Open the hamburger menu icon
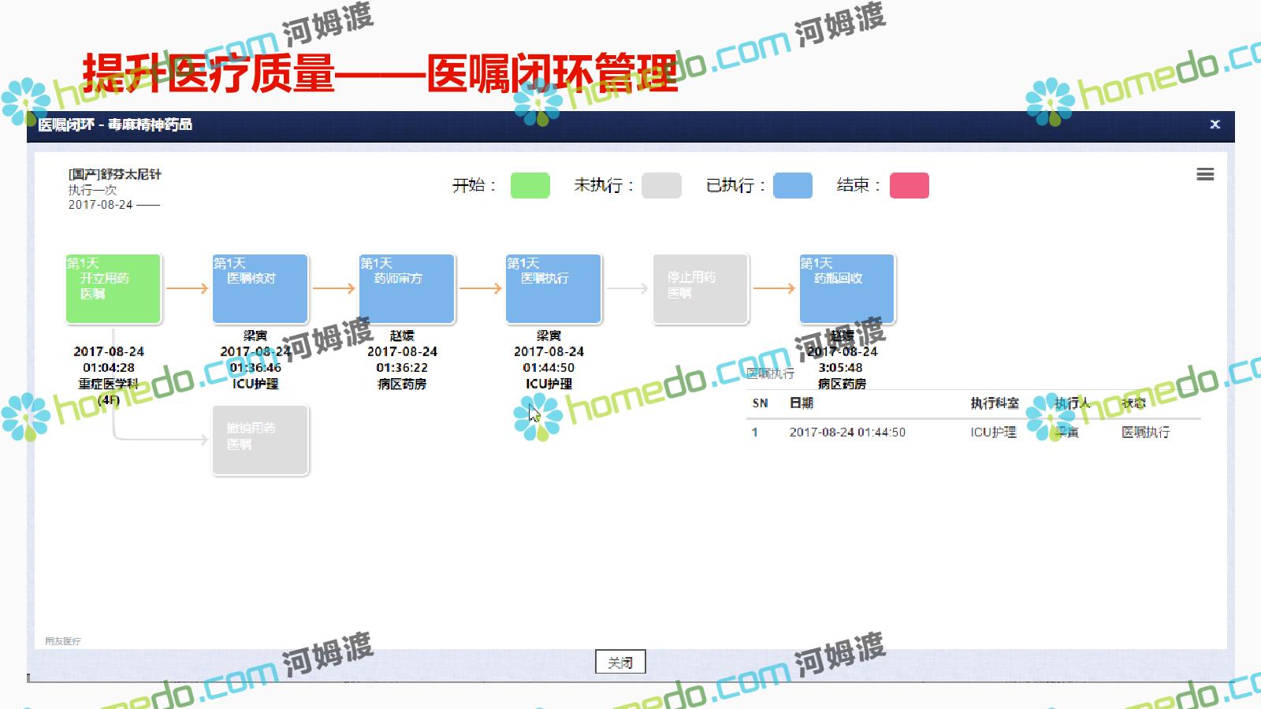Image resolution: width=1261 pixels, height=709 pixels. pos(1204,174)
